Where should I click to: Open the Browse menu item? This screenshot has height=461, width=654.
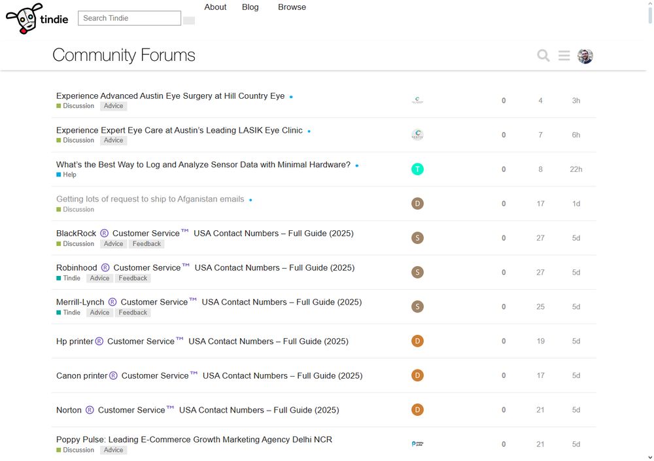coord(292,7)
